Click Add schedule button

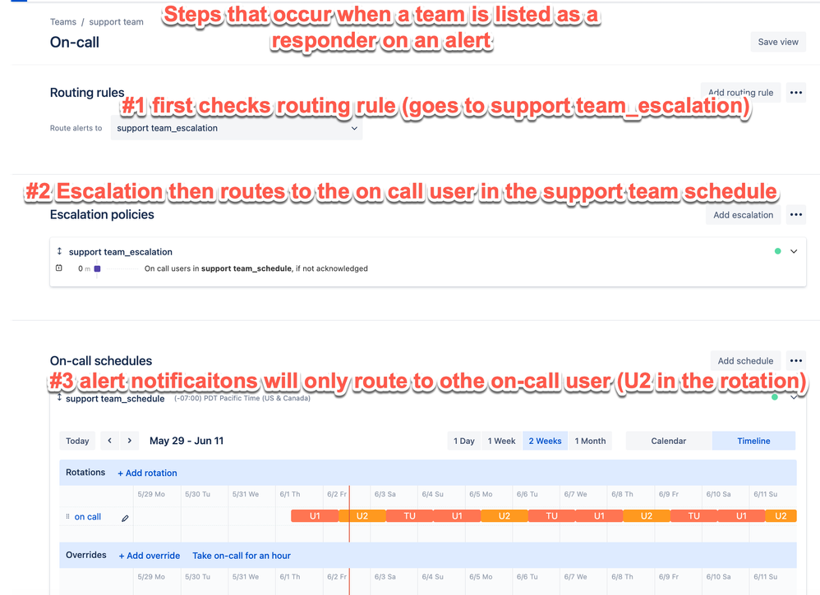click(x=745, y=360)
